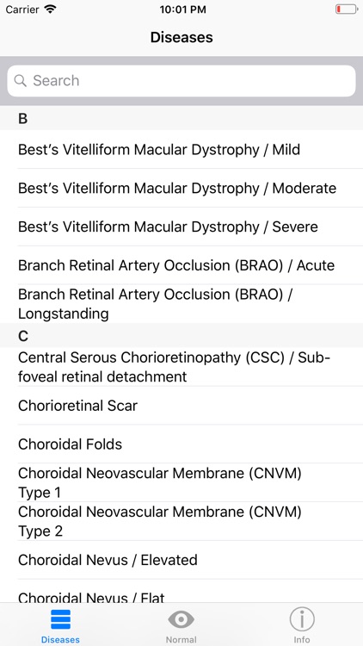Tap the low battery indicator
Viewport: 363px width, 646px height.
[x=346, y=9]
